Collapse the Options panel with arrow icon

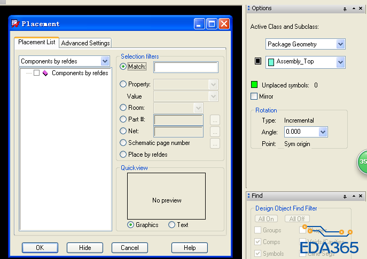[x=354, y=9]
